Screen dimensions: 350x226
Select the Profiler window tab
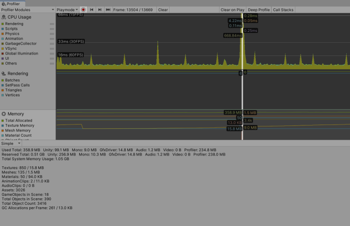(x=13, y=4)
